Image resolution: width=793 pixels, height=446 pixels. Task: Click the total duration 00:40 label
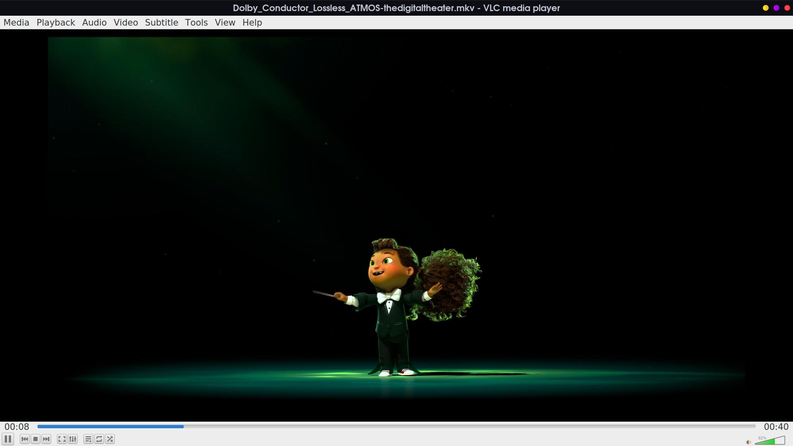point(776,427)
